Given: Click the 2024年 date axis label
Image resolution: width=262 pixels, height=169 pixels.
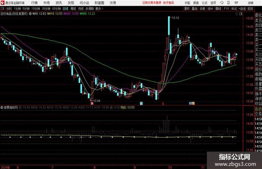Looking at the screenshot, I should tap(5, 167).
